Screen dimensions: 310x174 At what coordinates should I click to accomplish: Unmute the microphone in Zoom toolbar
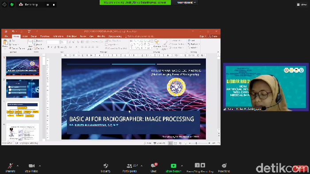click(10, 168)
